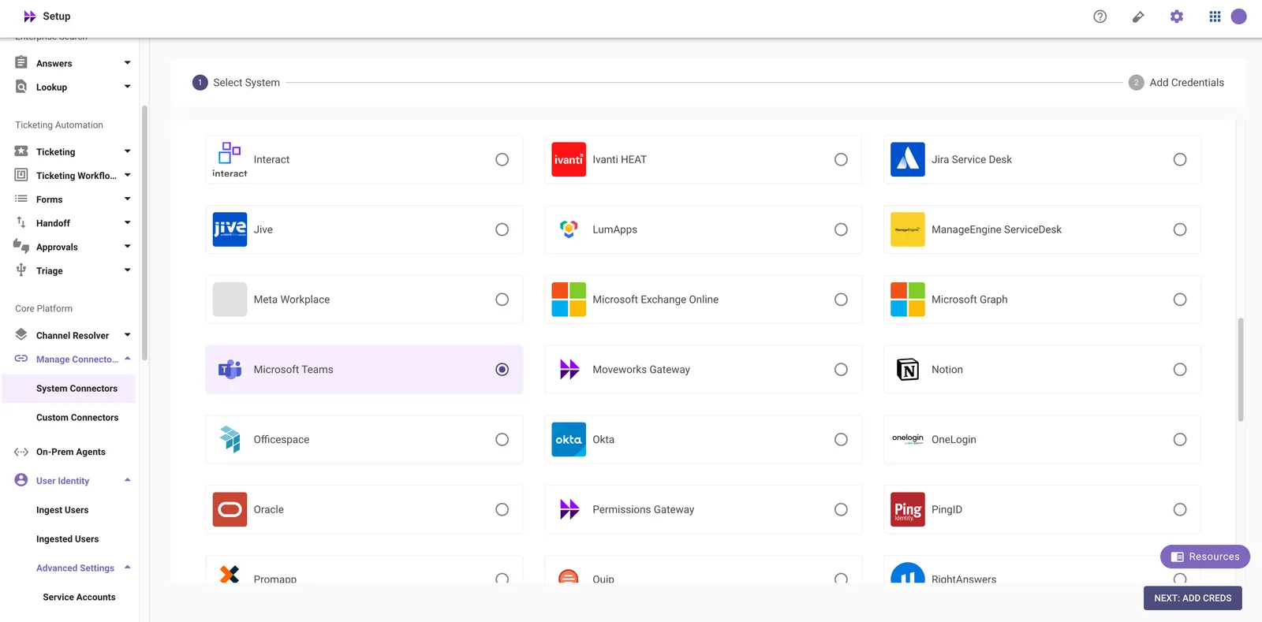Select the ManageEngine ServiceDesk radio button

click(1180, 229)
